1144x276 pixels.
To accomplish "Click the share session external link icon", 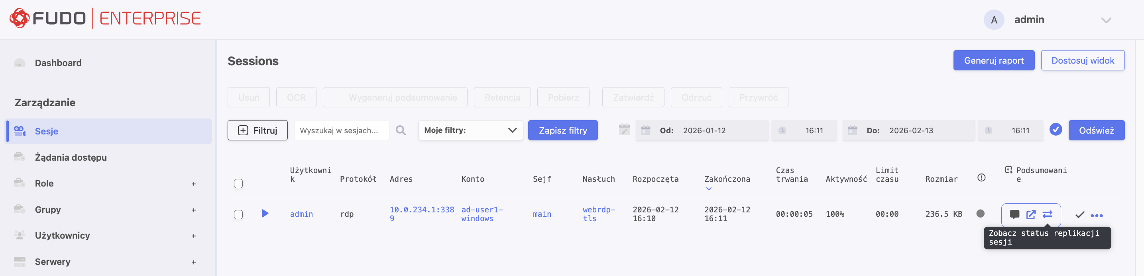I will 1031,215.
